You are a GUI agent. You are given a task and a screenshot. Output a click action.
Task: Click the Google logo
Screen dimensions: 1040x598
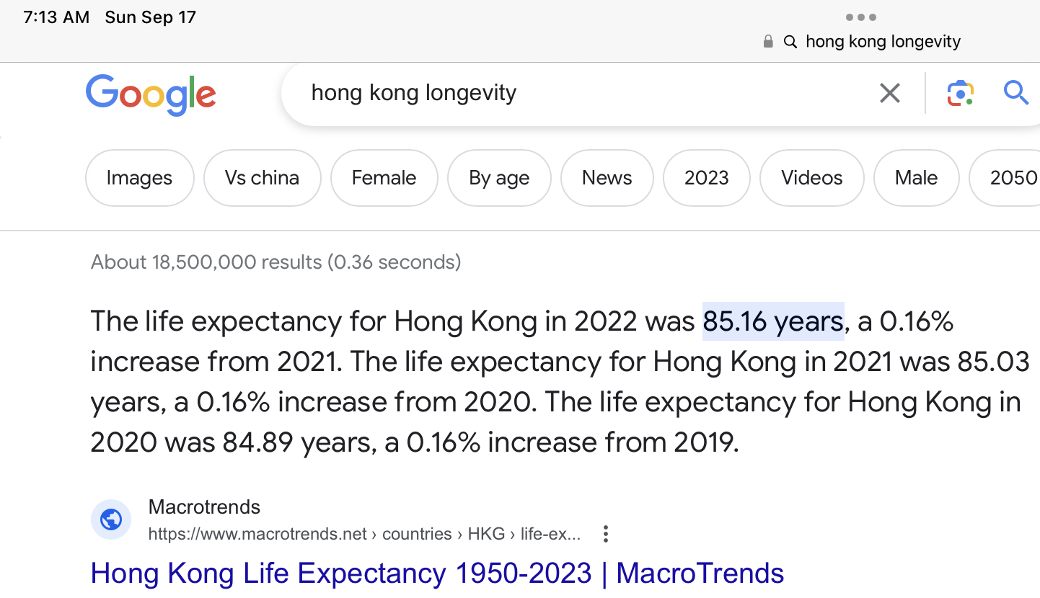[151, 94]
